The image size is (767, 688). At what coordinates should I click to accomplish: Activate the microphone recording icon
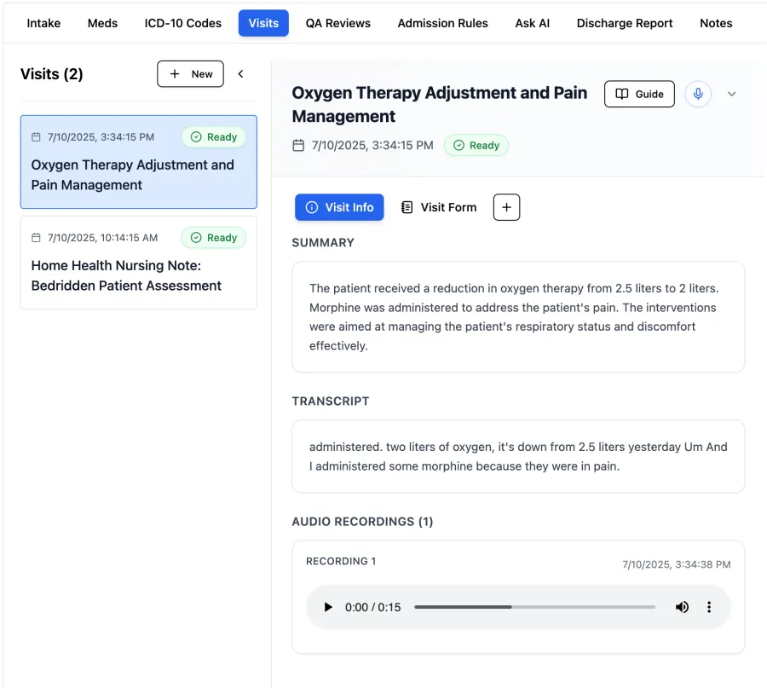[x=698, y=94]
